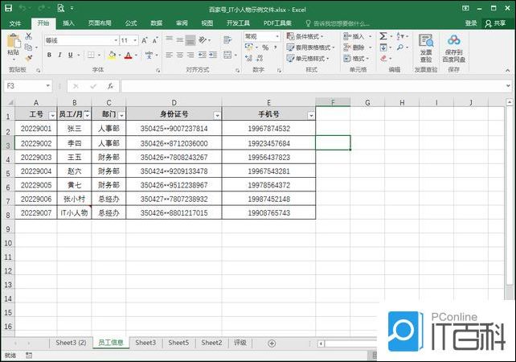Screen dimensions: 516x362
Task: Toggle italic formatting
Action: pyautogui.click(x=60, y=56)
